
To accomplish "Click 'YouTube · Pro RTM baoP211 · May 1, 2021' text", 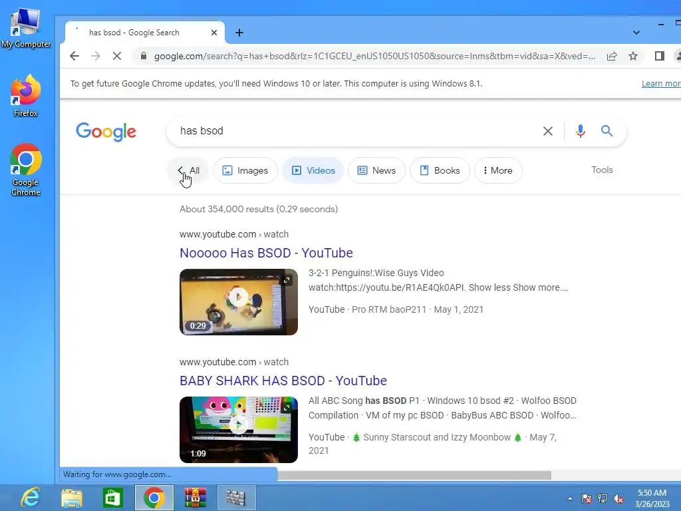I will (x=396, y=309).
